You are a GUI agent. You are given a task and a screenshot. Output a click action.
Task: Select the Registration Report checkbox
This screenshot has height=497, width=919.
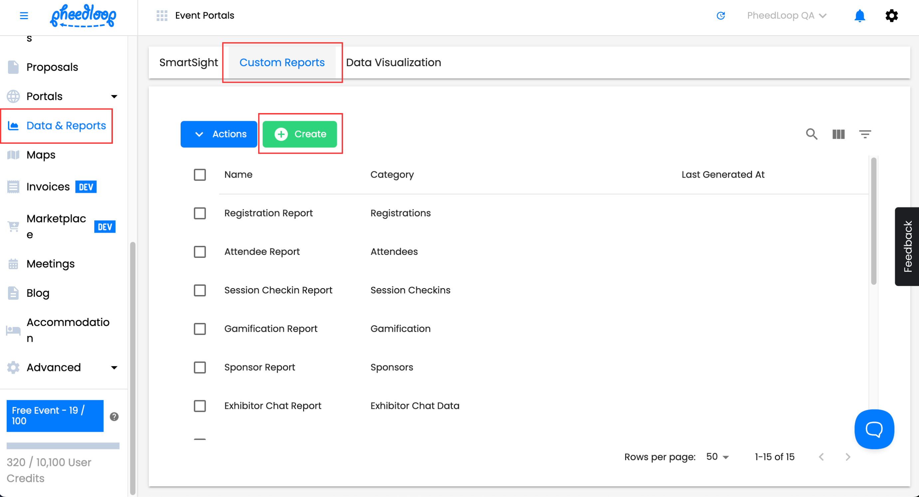(x=200, y=213)
